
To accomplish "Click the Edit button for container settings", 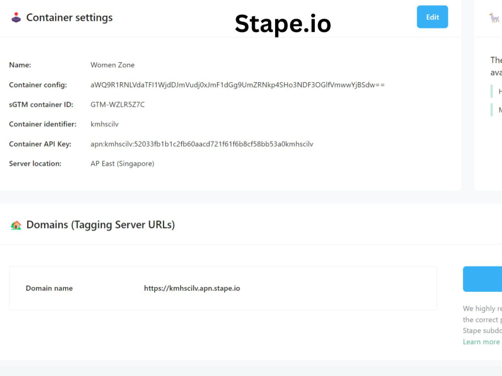I will [432, 17].
